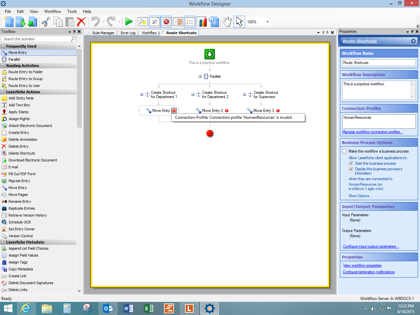Click the Cut scissors icon
420x315 pixels.
[x=46, y=22]
